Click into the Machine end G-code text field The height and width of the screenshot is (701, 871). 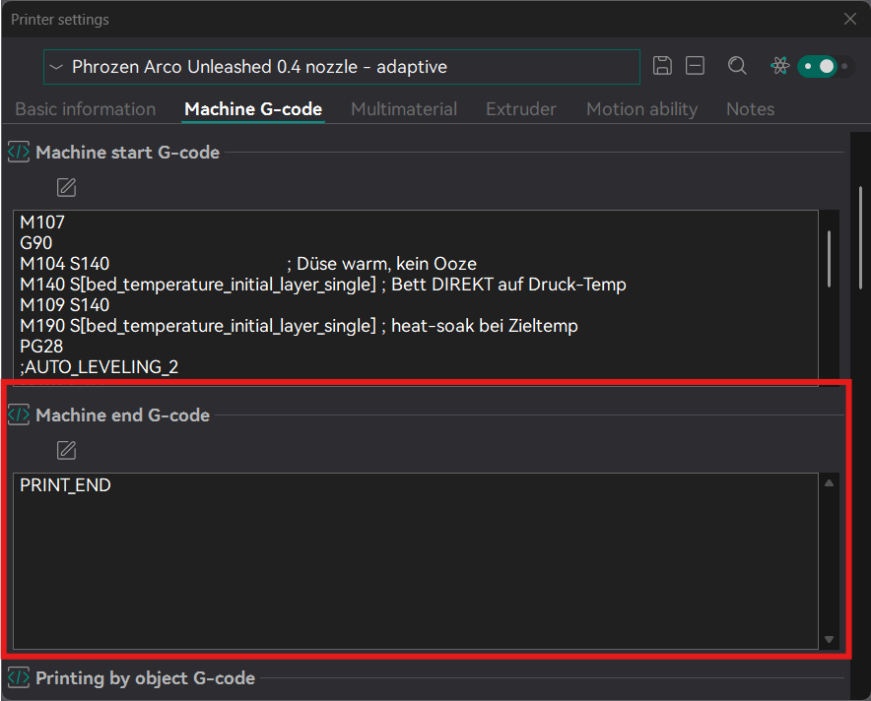[x=416, y=560]
